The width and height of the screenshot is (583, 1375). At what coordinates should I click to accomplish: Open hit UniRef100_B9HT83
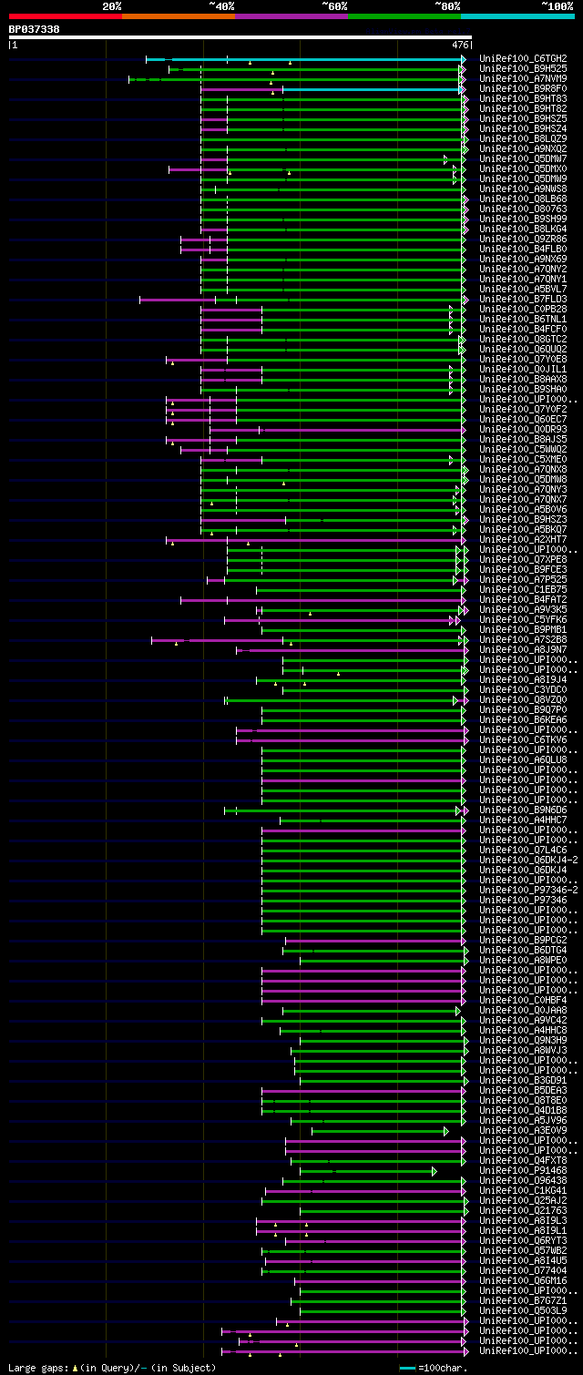(523, 98)
